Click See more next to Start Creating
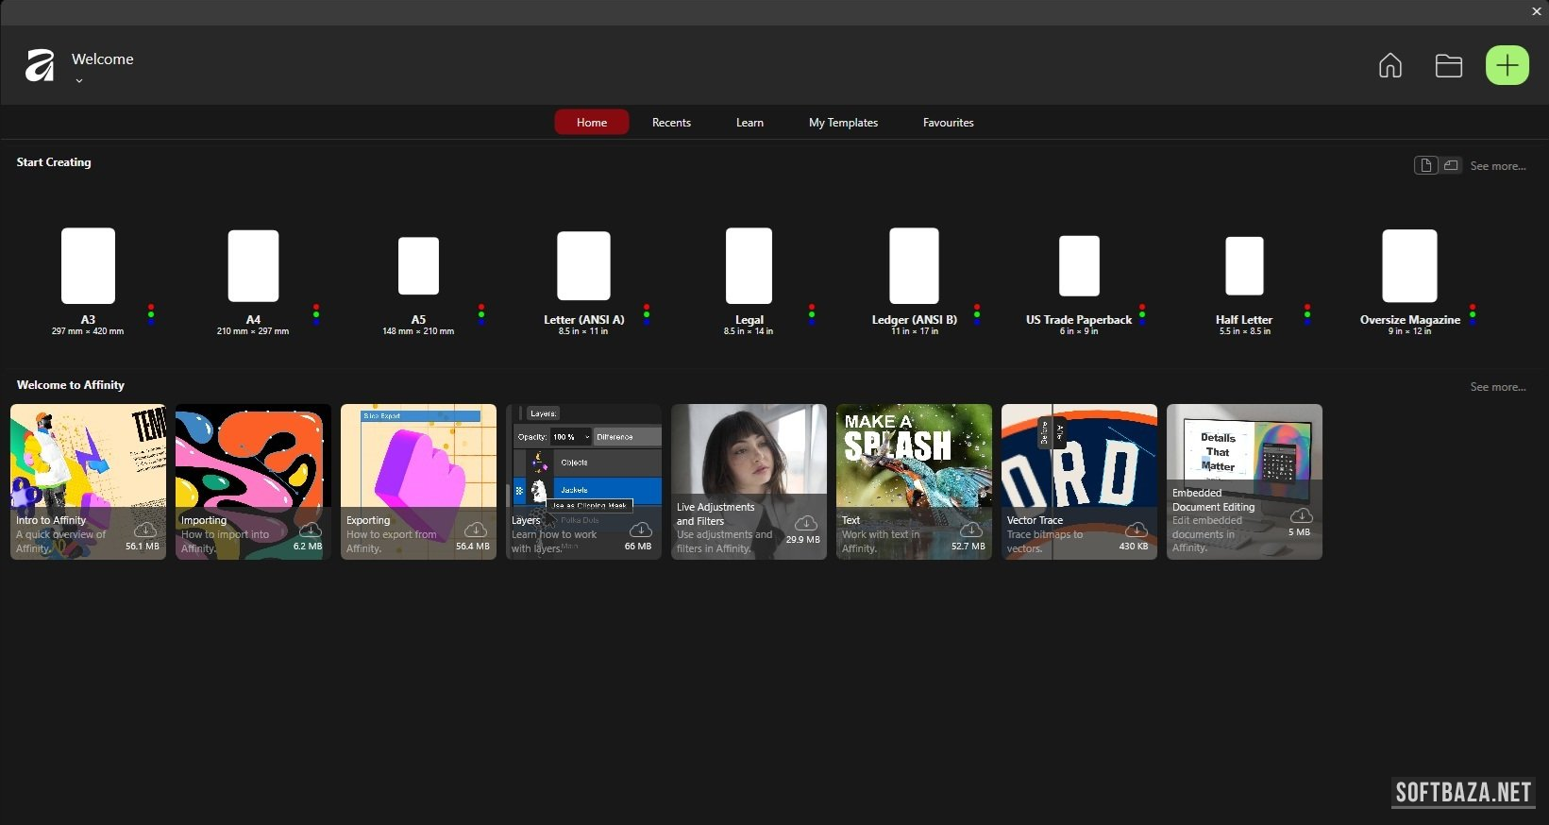The height and width of the screenshot is (825, 1549). [x=1497, y=166]
